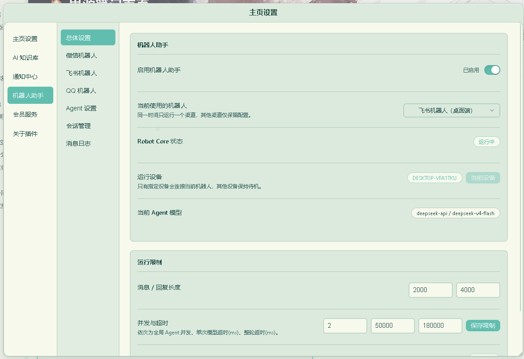Click the 当前 Agent 模型 label
The image size is (524, 359).
[159, 212]
